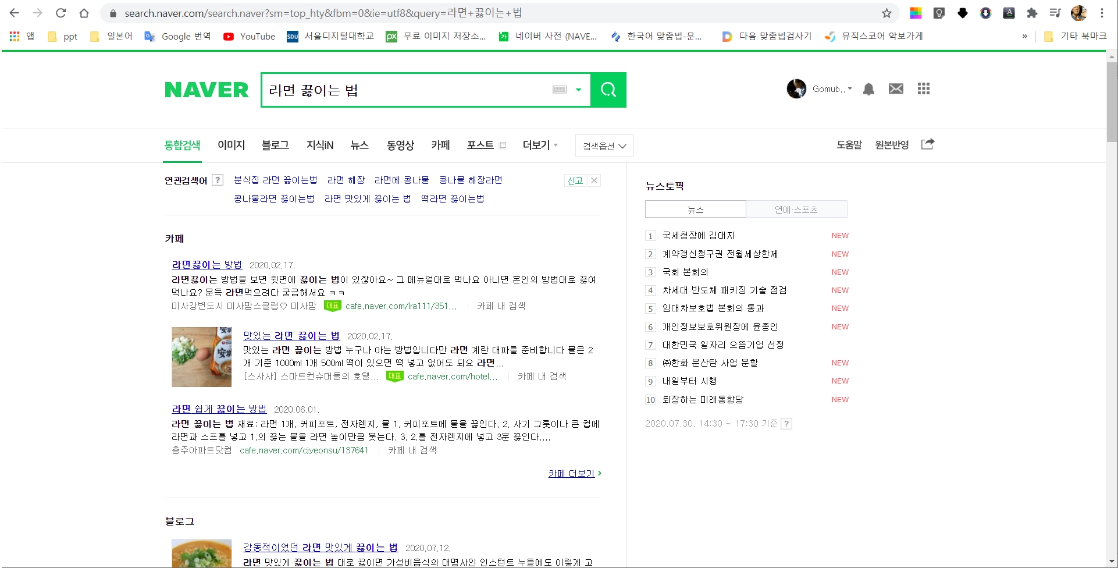
Task: Click the page vertical scrollbar thumb
Action: [x=1112, y=102]
